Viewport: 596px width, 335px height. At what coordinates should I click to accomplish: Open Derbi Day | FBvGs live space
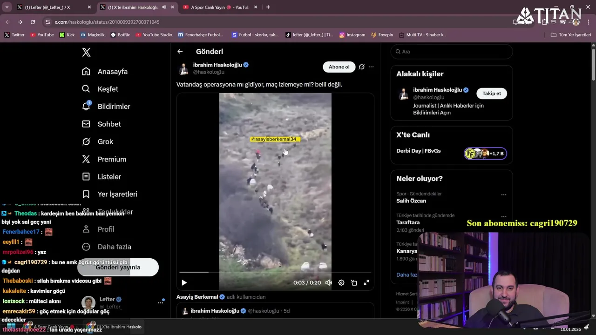pos(451,152)
